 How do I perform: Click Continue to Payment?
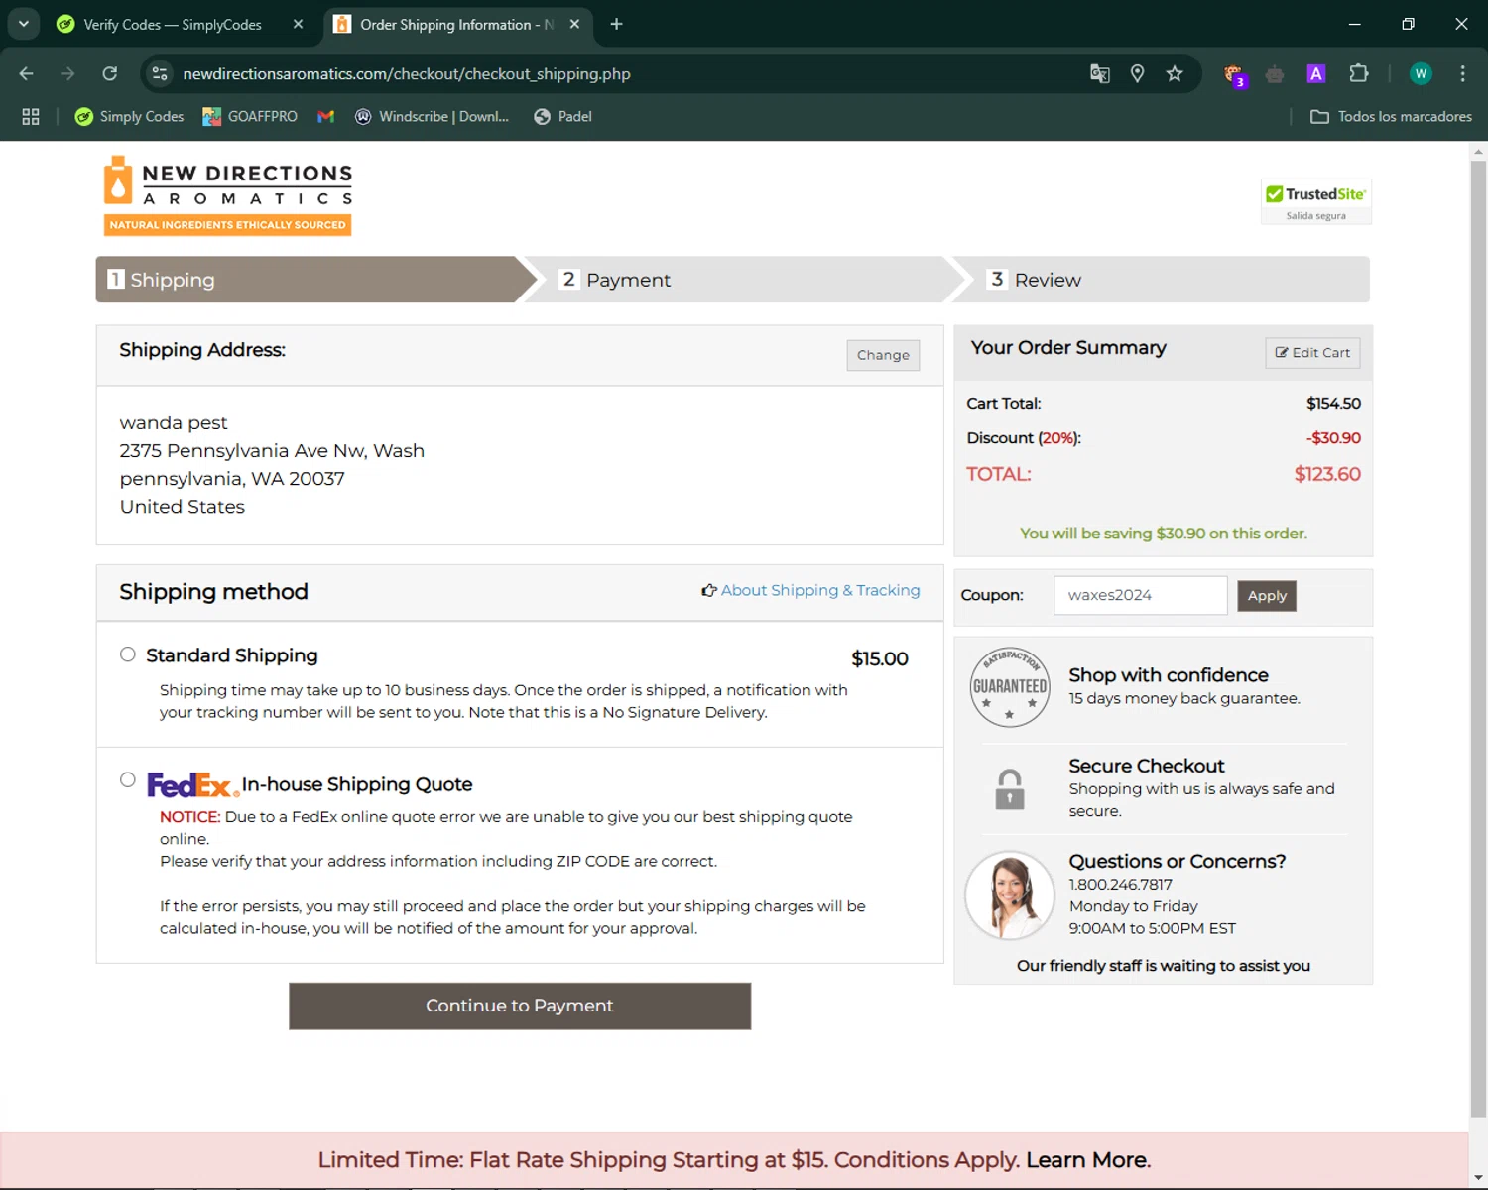[x=520, y=1006]
